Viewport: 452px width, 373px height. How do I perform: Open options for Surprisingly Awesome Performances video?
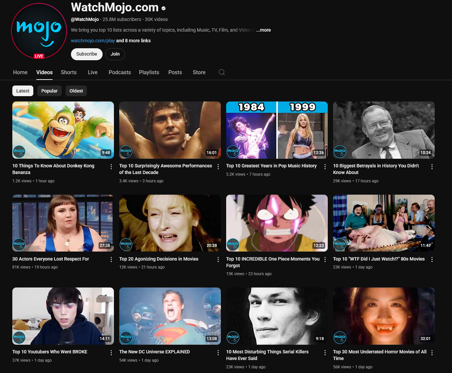pos(218,167)
